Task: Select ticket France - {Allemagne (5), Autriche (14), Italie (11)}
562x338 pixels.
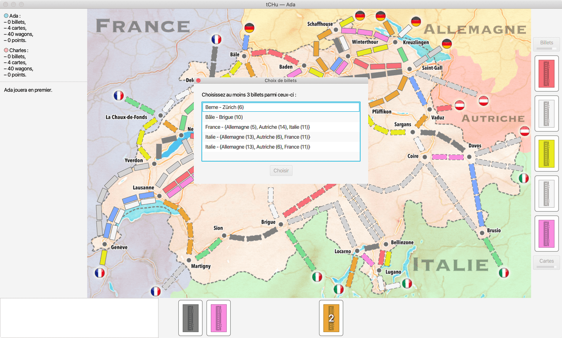Action: pos(281,127)
